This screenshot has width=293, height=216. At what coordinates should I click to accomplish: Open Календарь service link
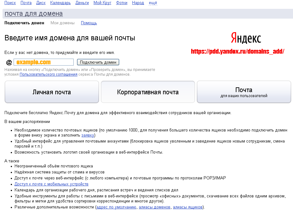click(60, 3)
